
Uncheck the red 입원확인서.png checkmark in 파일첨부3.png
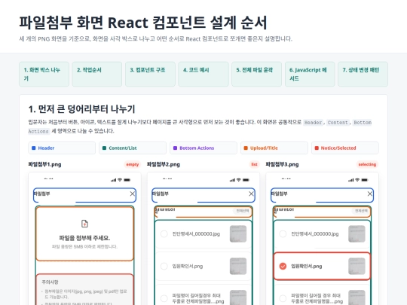pyautogui.click(x=283, y=266)
